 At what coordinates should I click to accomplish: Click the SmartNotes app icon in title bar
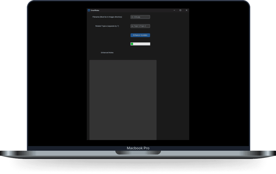pyautogui.click(x=89, y=10)
